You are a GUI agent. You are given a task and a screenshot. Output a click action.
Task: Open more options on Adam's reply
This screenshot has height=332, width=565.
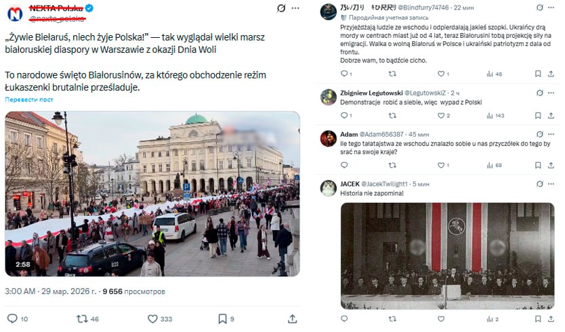(551, 134)
